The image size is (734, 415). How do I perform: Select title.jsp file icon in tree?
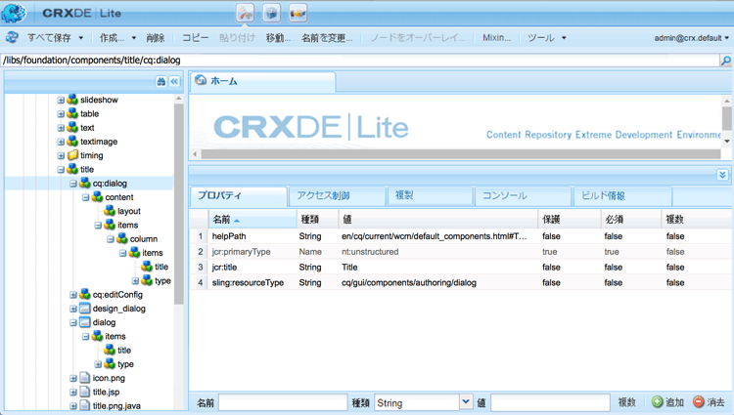(x=85, y=392)
